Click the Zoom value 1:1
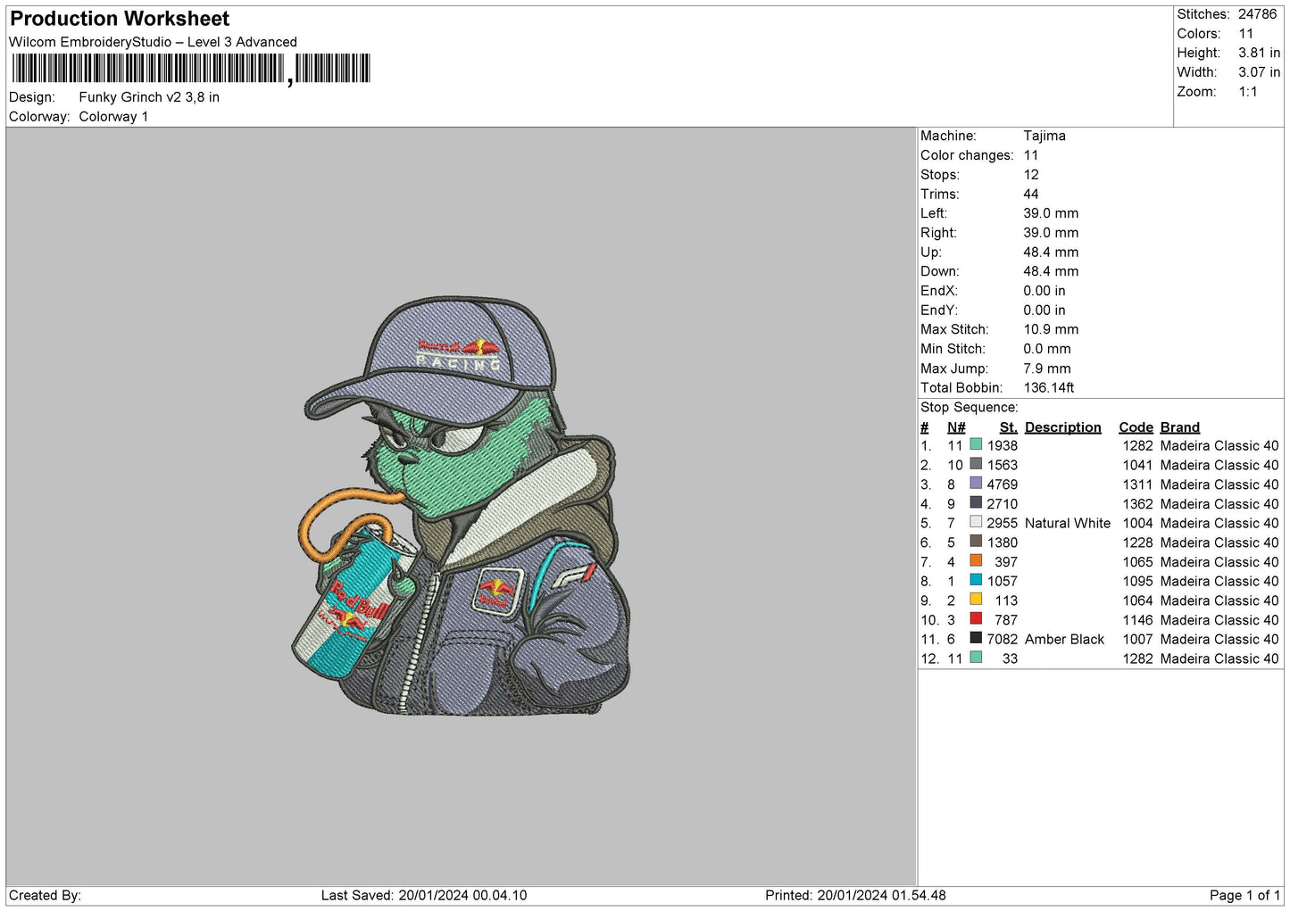 (x=1248, y=92)
